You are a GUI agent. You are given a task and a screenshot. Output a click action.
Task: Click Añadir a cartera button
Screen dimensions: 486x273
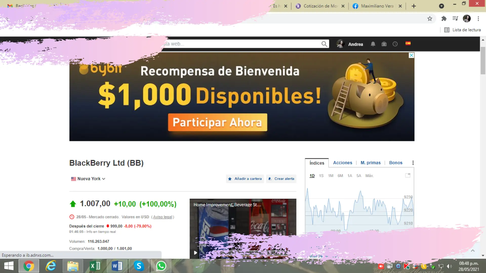pyautogui.click(x=245, y=179)
